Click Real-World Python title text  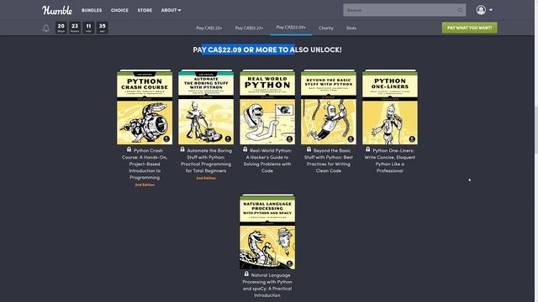(267, 160)
